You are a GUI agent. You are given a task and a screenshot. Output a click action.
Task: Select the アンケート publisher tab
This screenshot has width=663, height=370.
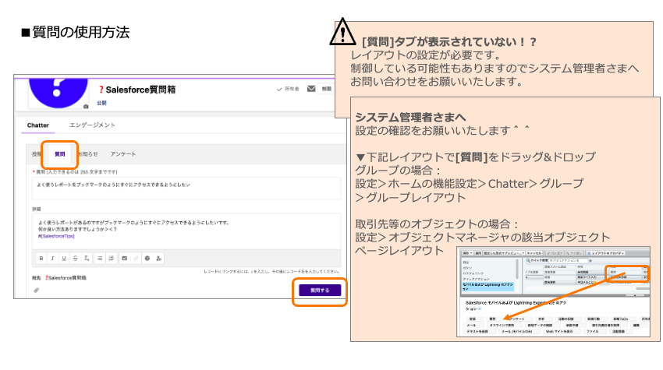[123, 154]
